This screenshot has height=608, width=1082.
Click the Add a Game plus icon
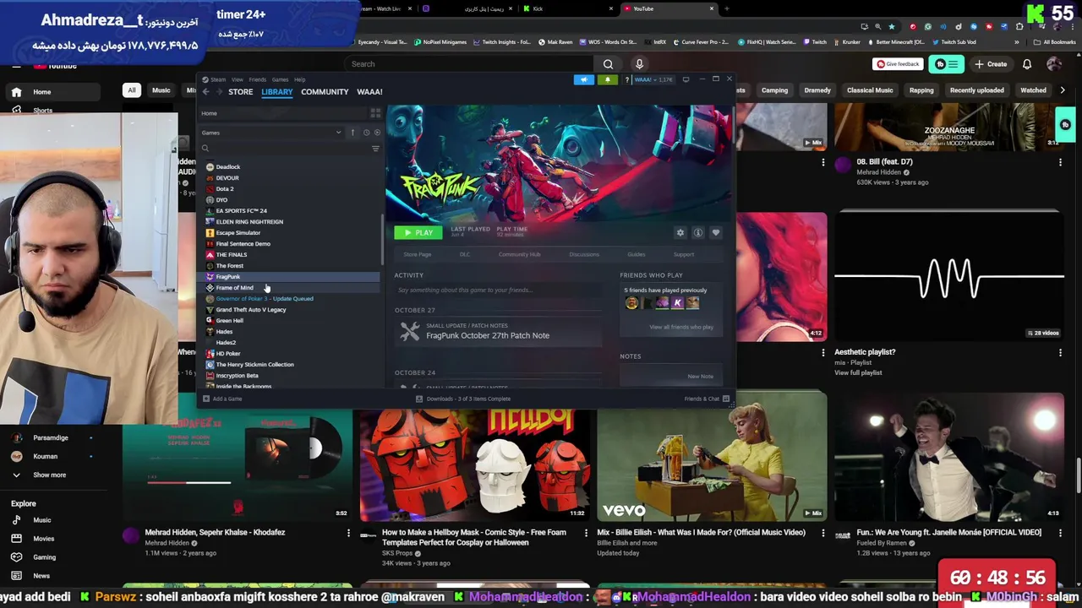(205, 399)
